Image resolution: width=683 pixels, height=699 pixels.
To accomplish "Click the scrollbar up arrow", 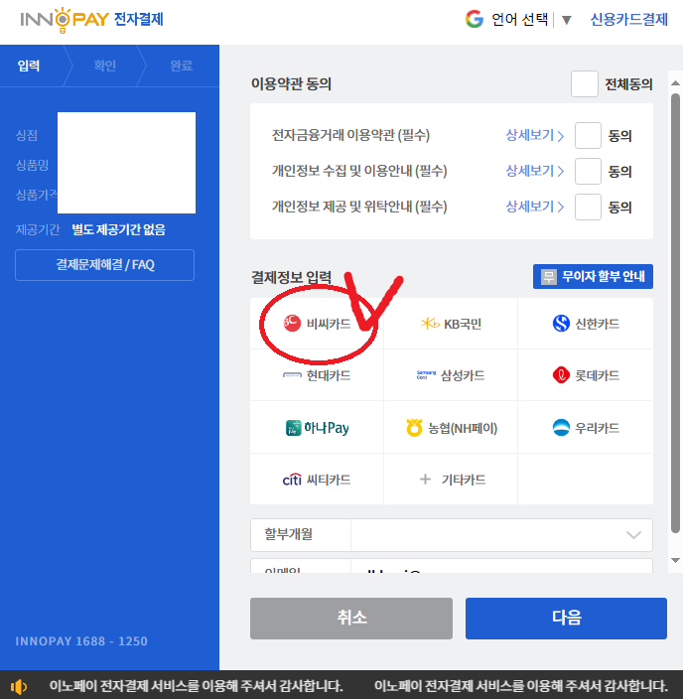I will tap(675, 83).
